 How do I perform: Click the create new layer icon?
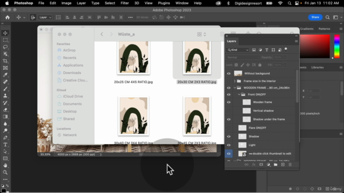point(283,165)
